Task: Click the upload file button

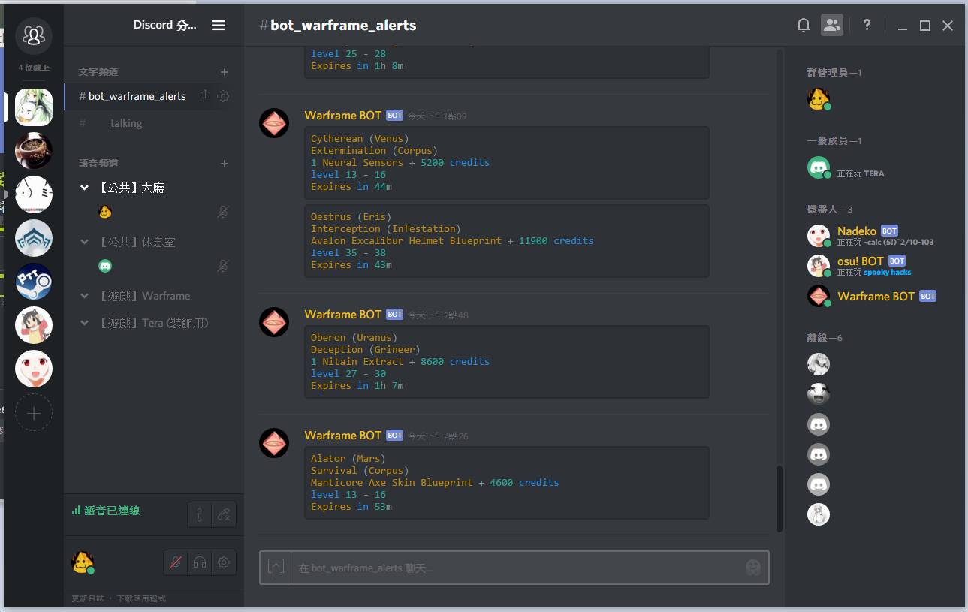Action: (276, 568)
